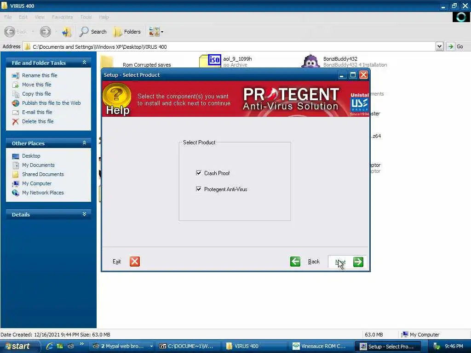Expand the quick launch chevron
This screenshot has height=353, width=471.
tap(81, 344)
